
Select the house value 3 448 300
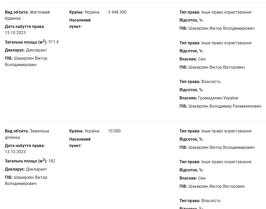(x=117, y=12)
